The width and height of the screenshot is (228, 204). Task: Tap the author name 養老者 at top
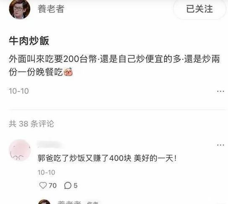click(x=51, y=9)
